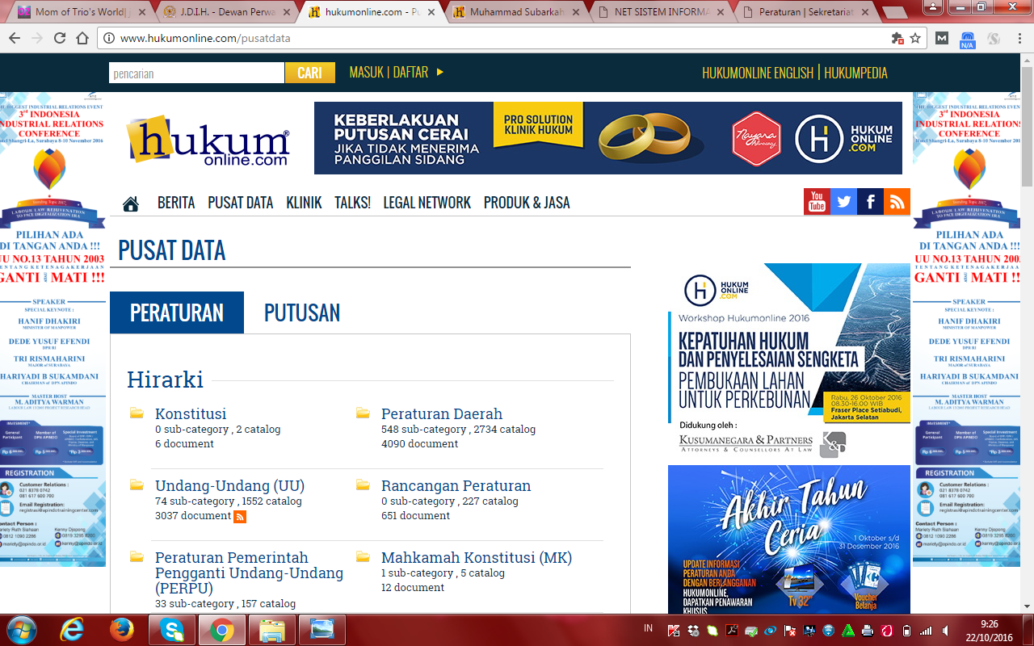The height and width of the screenshot is (646, 1034).
Task: Click the folder icon next to Konstitusi
Action: tap(137, 413)
